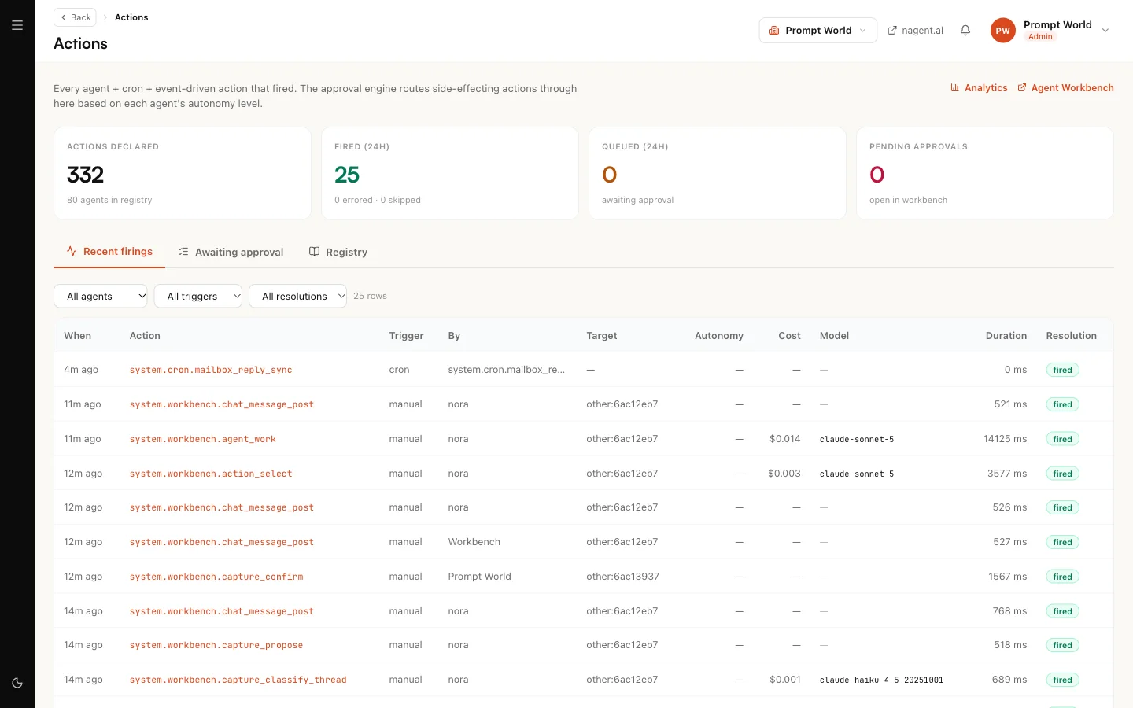Screen dimensions: 1133x708
Task: Click the Prompt World workspace icon
Action: click(x=774, y=31)
